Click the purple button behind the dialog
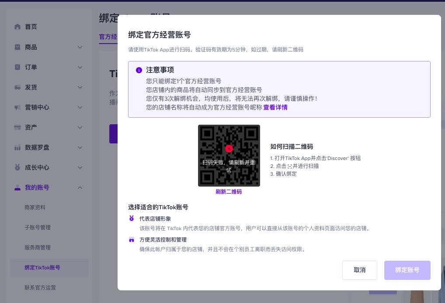This screenshot has height=303, width=445. pos(113,134)
